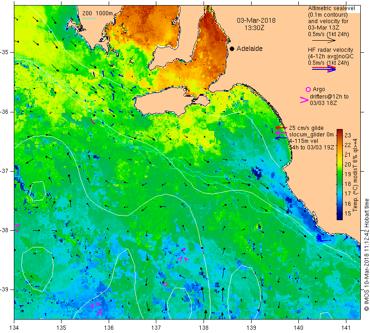370x333 pixels.
Task: Click the '25 cm/s glide' legend text
Action: pyautogui.click(x=306, y=128)
